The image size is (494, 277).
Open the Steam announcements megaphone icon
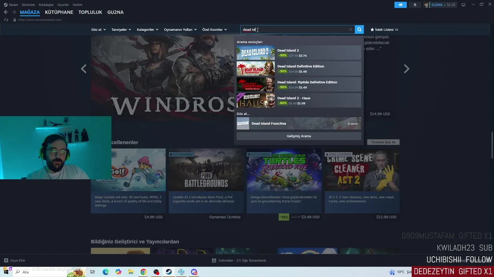click(x=400, y=5)
